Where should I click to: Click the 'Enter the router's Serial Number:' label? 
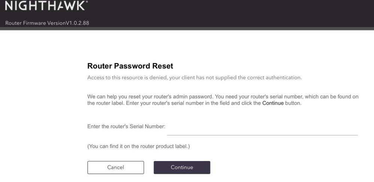coord(126,127)
